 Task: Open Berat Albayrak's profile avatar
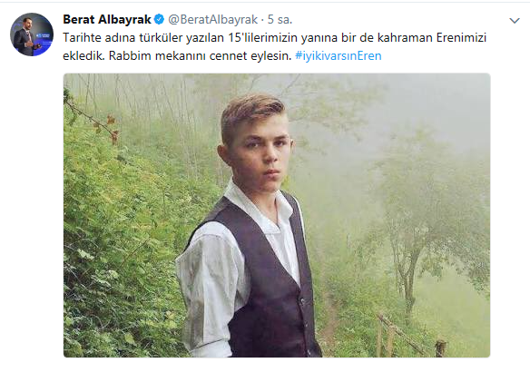(x=32, y=34)
